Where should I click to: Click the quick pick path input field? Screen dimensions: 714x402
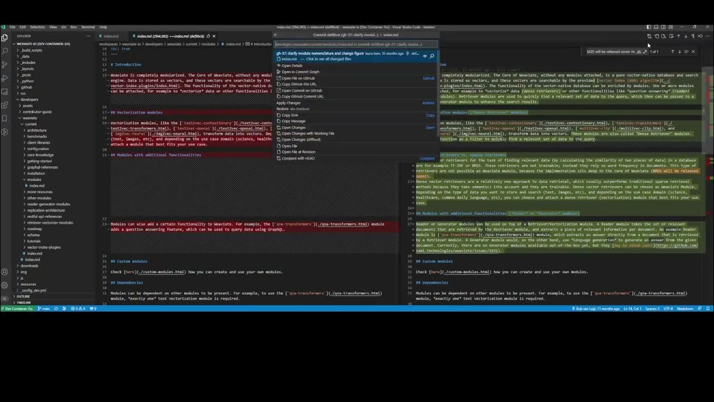click(x=355, y=44)
